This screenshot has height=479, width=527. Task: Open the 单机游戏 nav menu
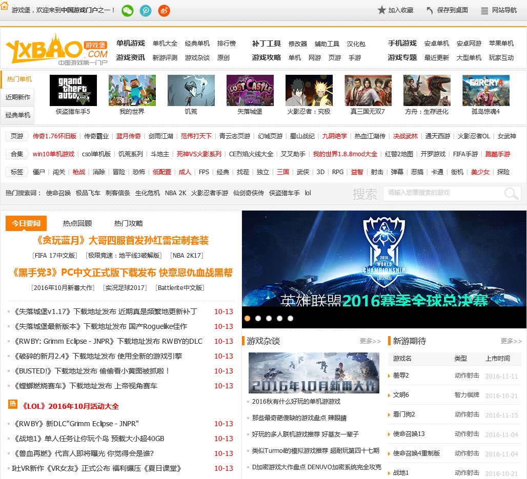(x=130, y=44)
